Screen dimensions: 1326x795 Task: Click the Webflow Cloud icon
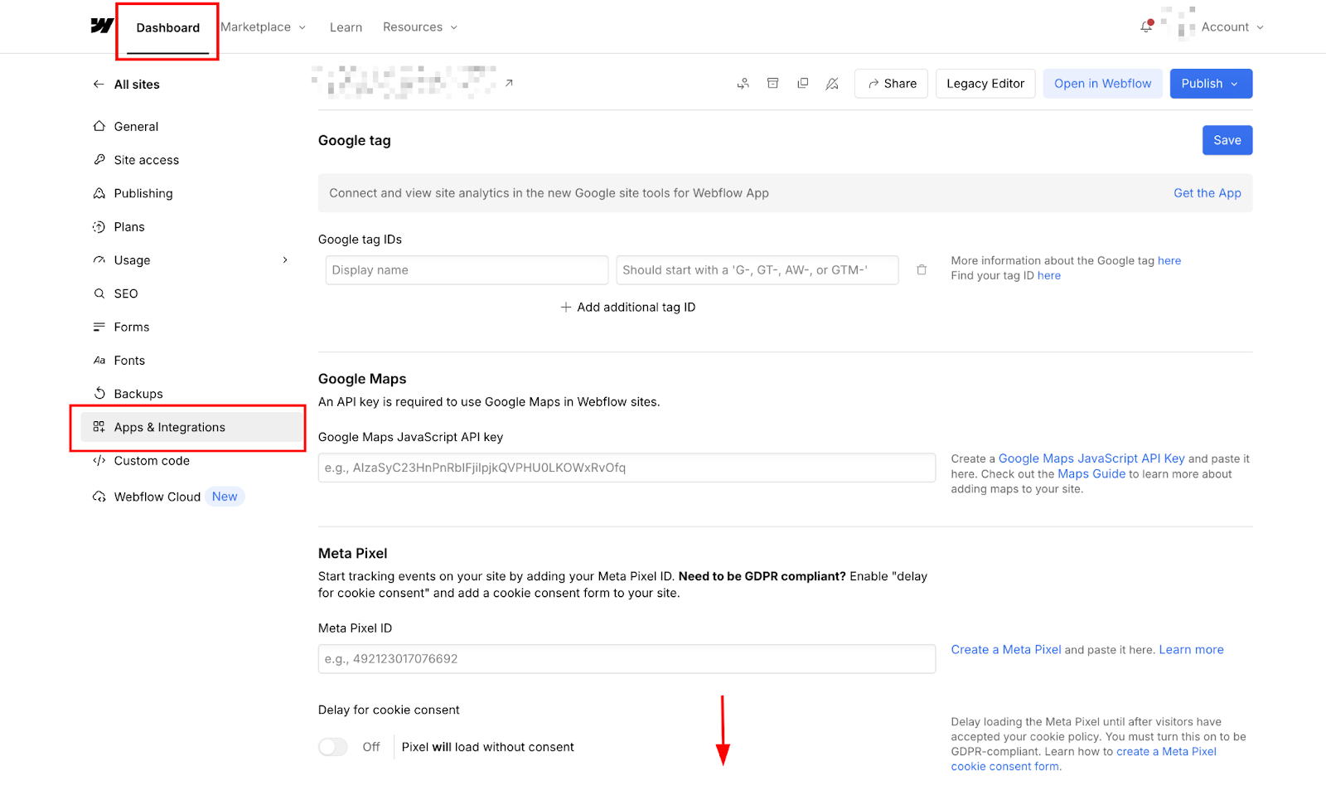coord(99,497)
